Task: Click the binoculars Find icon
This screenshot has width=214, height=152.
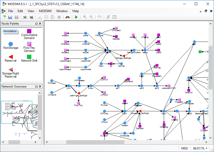Action: pyautogui.click(x=68, y=17)
